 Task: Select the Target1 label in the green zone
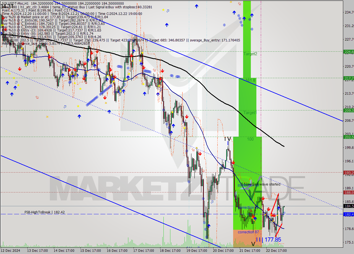[x=250, y=113]
